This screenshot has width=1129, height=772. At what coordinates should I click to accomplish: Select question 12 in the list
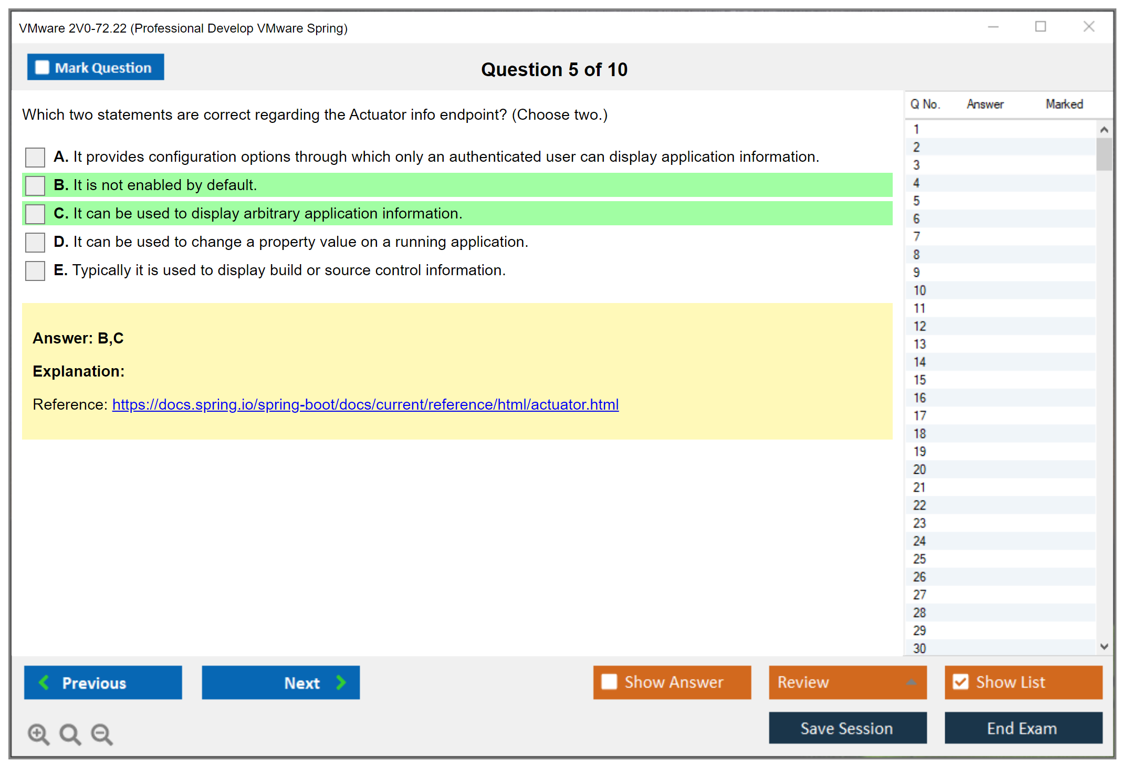919,326
